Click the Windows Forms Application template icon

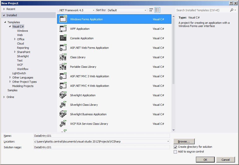(63, 19)
